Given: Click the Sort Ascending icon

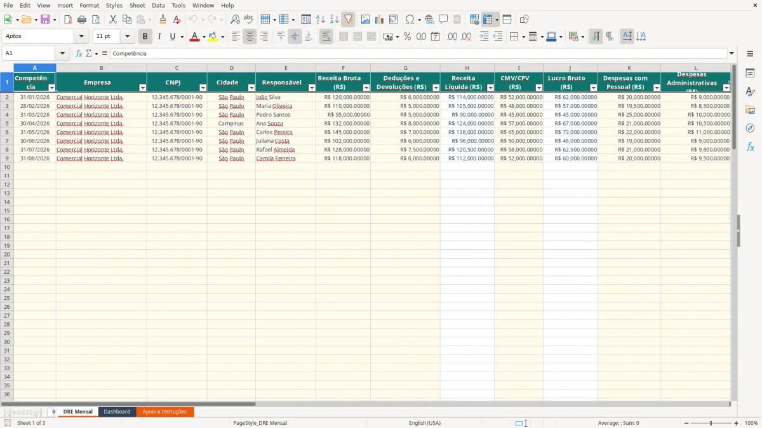Looking at the screenshot, I should pos(321,20).
